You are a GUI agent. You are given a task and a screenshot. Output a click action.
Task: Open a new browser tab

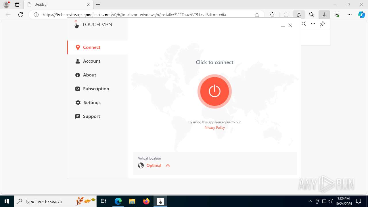coord(98,5)
